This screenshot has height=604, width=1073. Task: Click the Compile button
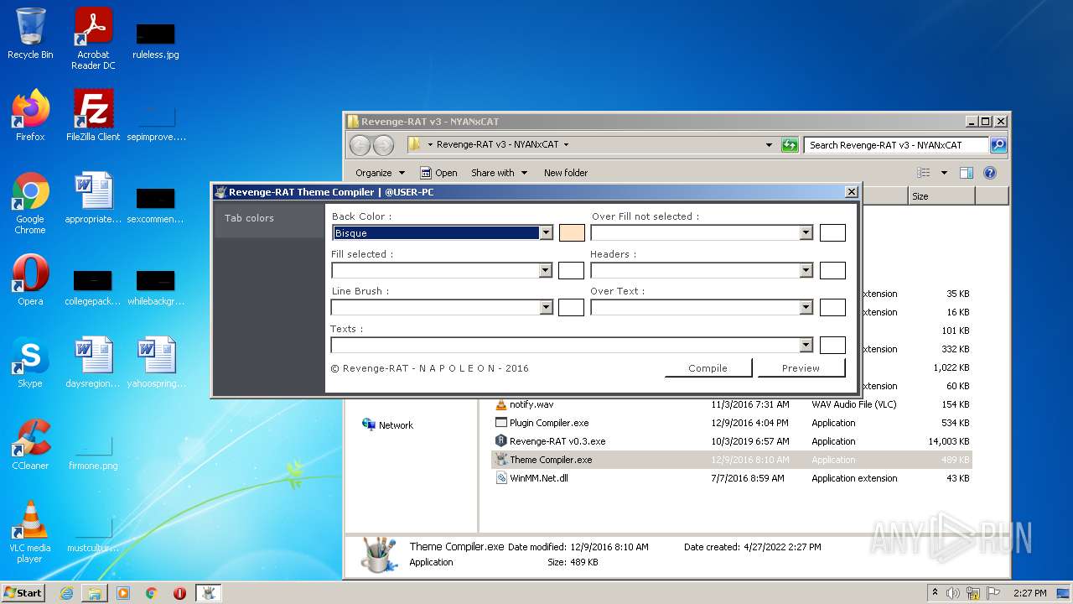tap(708, 368)
